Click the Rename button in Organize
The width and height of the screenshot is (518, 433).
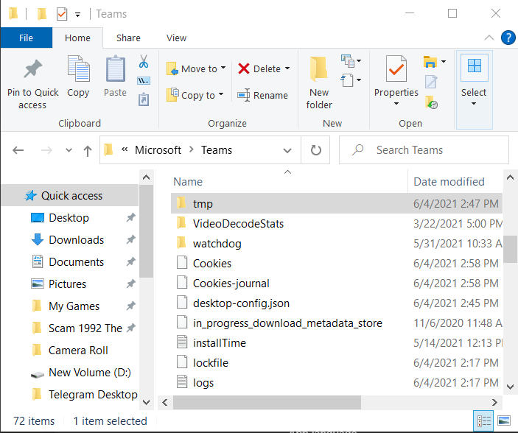(x=262, y=95)
